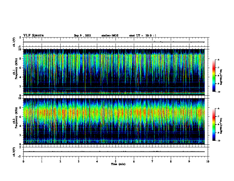Click the log(PSD) label beside ch.1 colorbar
Viewport: 234px width, 181px height.
(221, 77)
